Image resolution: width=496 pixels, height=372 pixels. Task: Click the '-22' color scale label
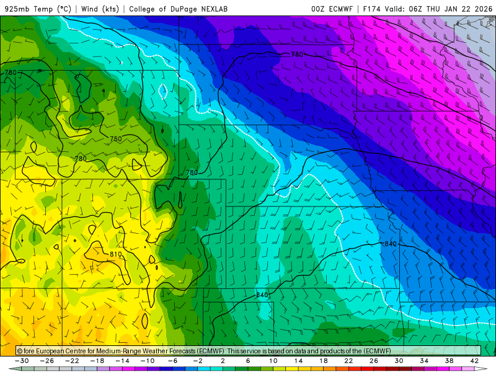point(72,361)
